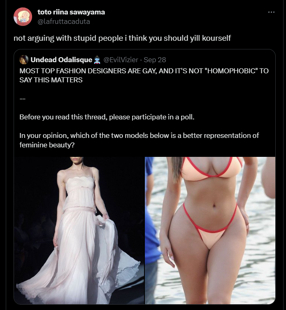Visit the @EvilVizier handle
The image size is (286, 310).
[x=121, y=60]
